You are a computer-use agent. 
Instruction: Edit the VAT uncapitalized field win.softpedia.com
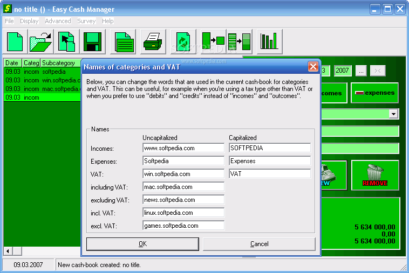pos(183,174)
